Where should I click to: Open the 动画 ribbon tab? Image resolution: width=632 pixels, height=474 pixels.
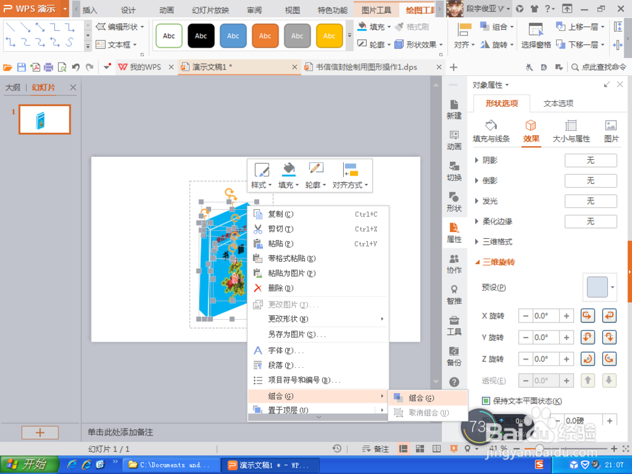tap(166, 10)
